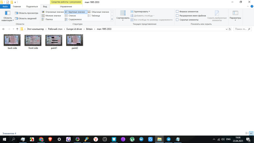Toggle the Область сведений details pane

pyautogui.click(x=26, y=18)
